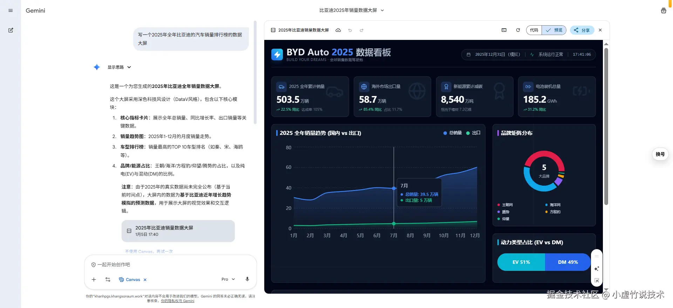Click plus icon to add files

(x=94, y=279)
